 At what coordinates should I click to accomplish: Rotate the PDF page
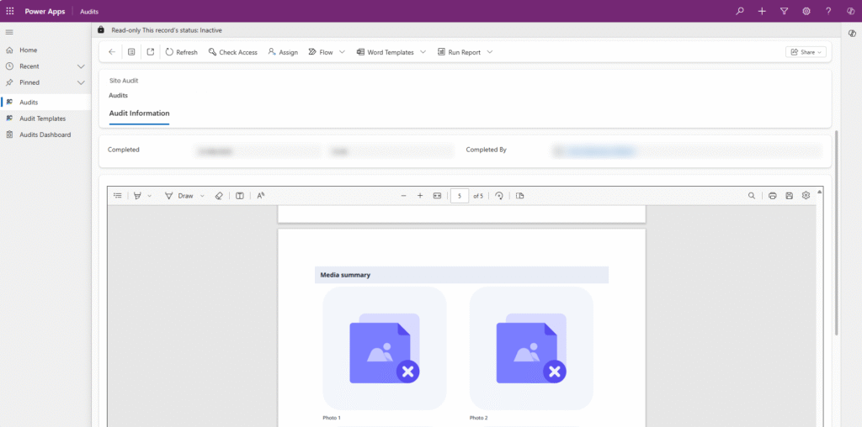point(499,196)
